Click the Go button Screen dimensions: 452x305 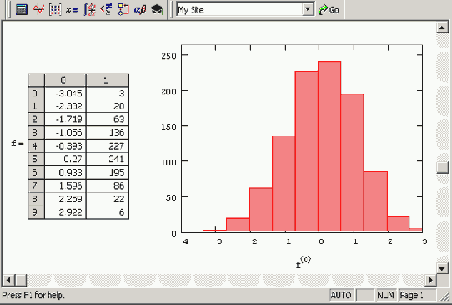(329, 10)
